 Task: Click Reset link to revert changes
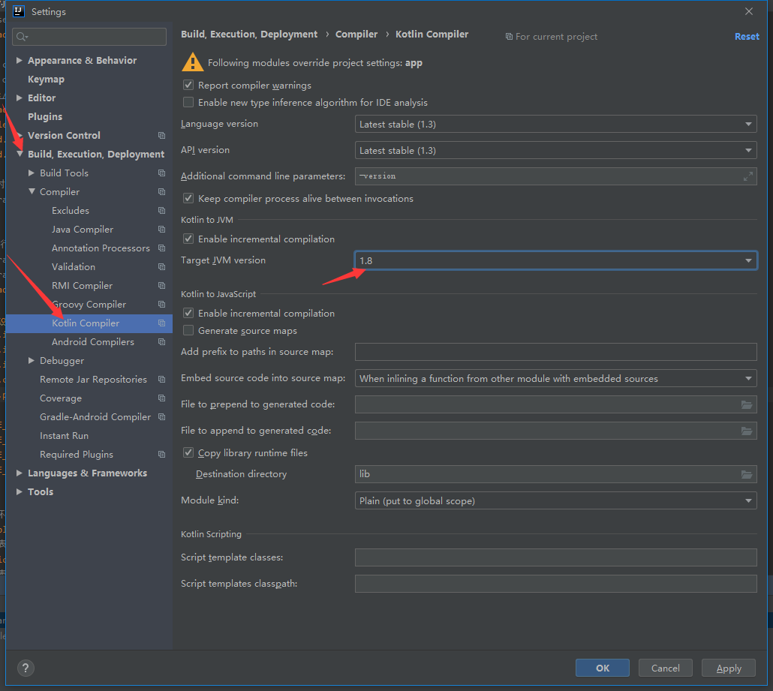tap(747, 37)
